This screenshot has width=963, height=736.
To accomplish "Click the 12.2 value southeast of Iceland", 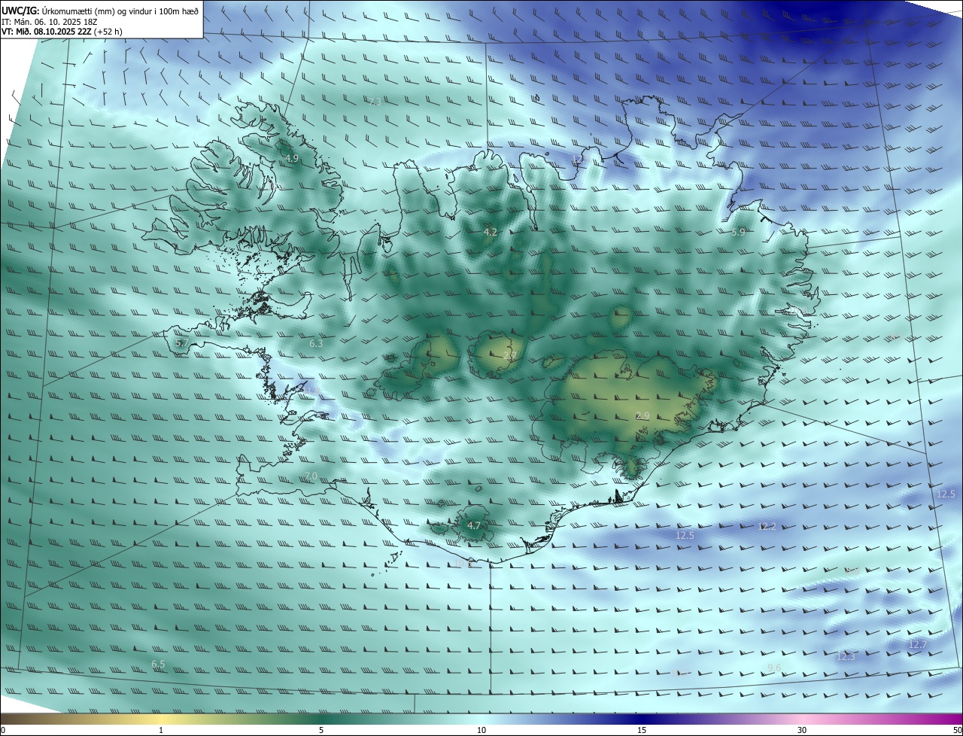I will pyautogui.click(x=767, y=527).
